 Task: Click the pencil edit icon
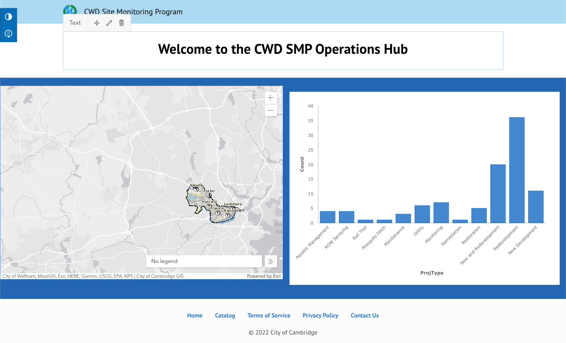tap(109, 23)
